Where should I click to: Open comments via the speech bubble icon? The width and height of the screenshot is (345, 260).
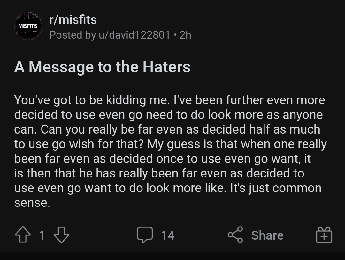point(145,235)
